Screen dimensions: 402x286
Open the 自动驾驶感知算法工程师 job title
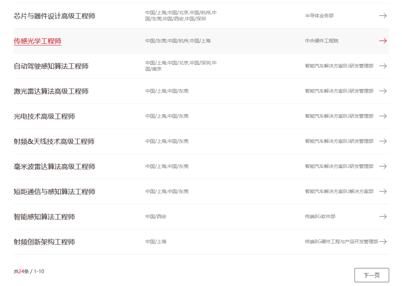(51, 66)
